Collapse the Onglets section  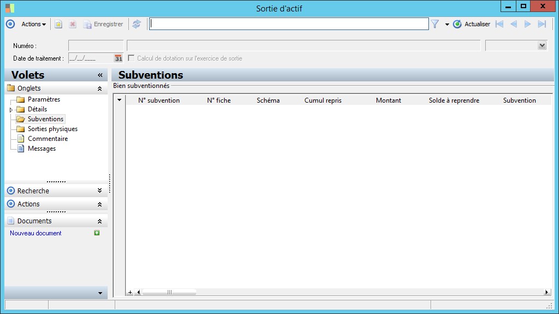pyautogui.click(x=100, y=88)
